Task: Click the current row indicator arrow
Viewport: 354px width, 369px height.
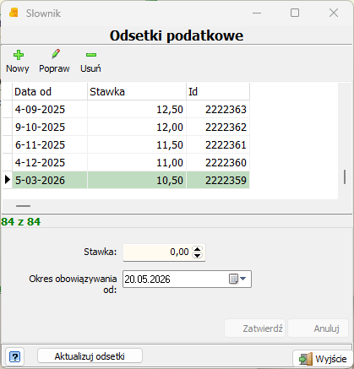Action: 8,180
